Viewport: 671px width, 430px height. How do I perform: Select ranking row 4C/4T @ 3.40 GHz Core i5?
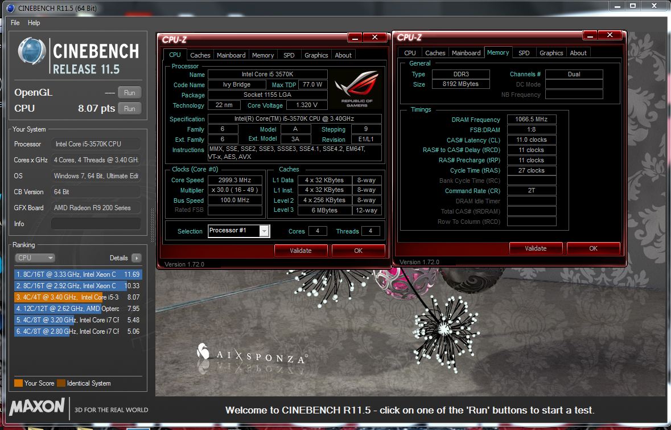(x=78, y=297)
